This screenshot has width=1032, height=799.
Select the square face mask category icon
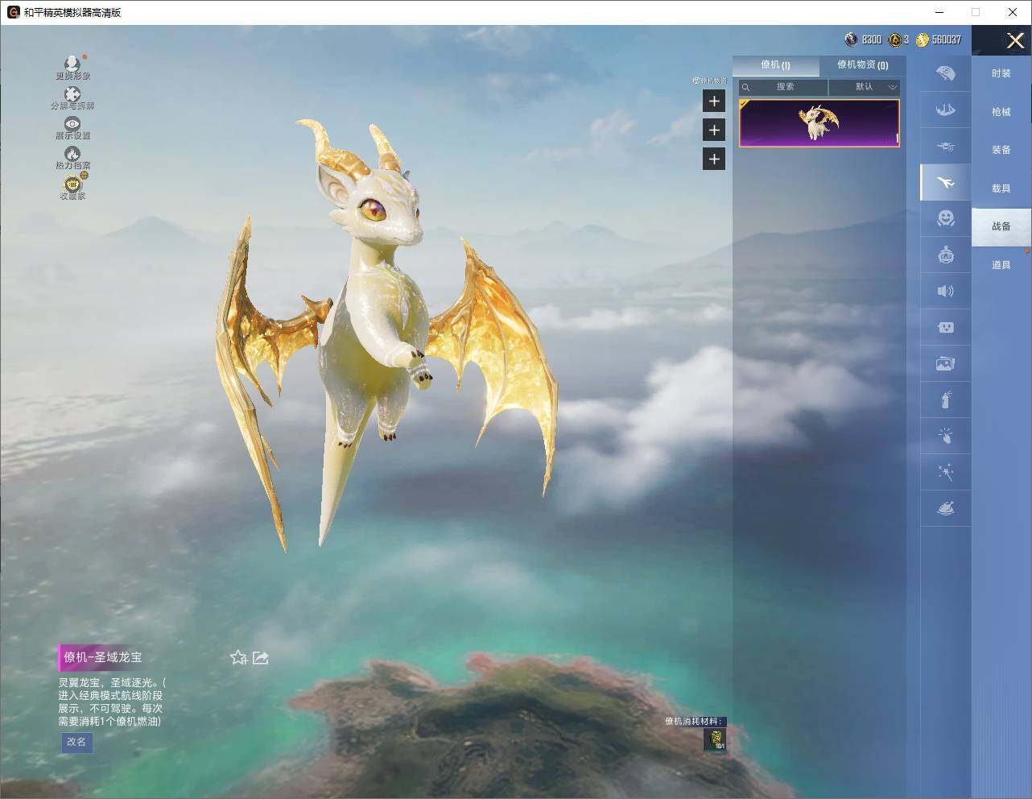coord(946,327)
